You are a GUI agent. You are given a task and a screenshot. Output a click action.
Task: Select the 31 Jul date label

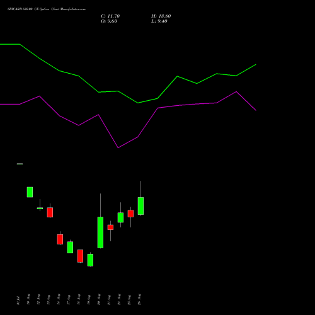[x=18, y=301]
